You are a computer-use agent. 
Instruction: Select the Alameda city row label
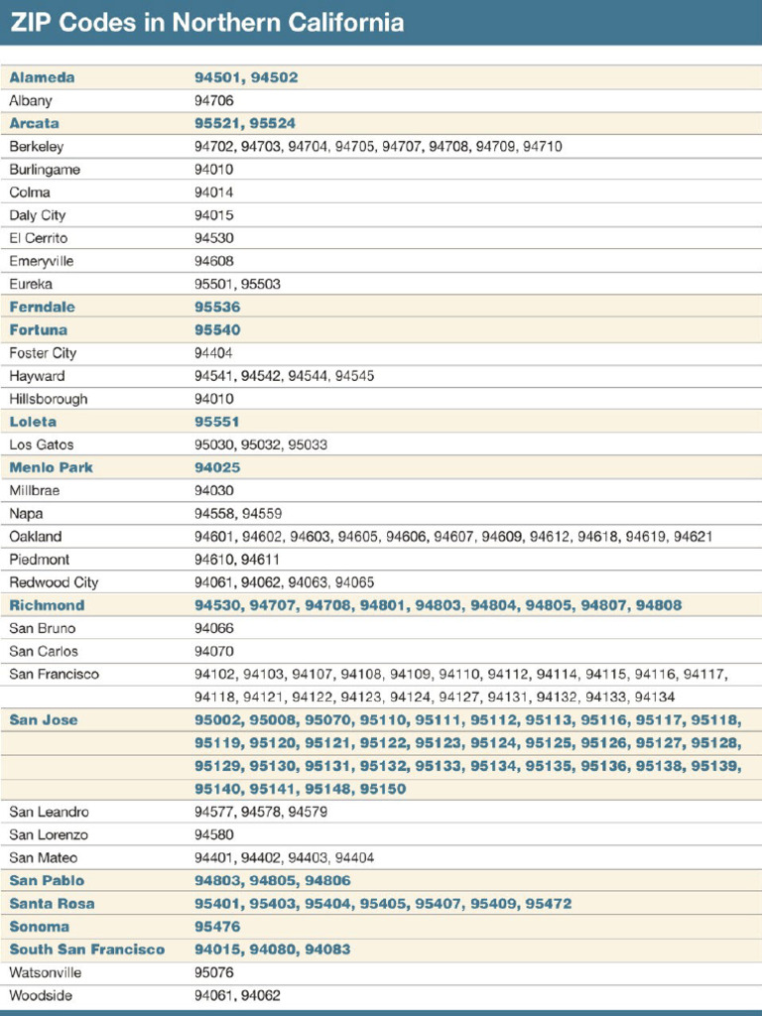(42, 77)
